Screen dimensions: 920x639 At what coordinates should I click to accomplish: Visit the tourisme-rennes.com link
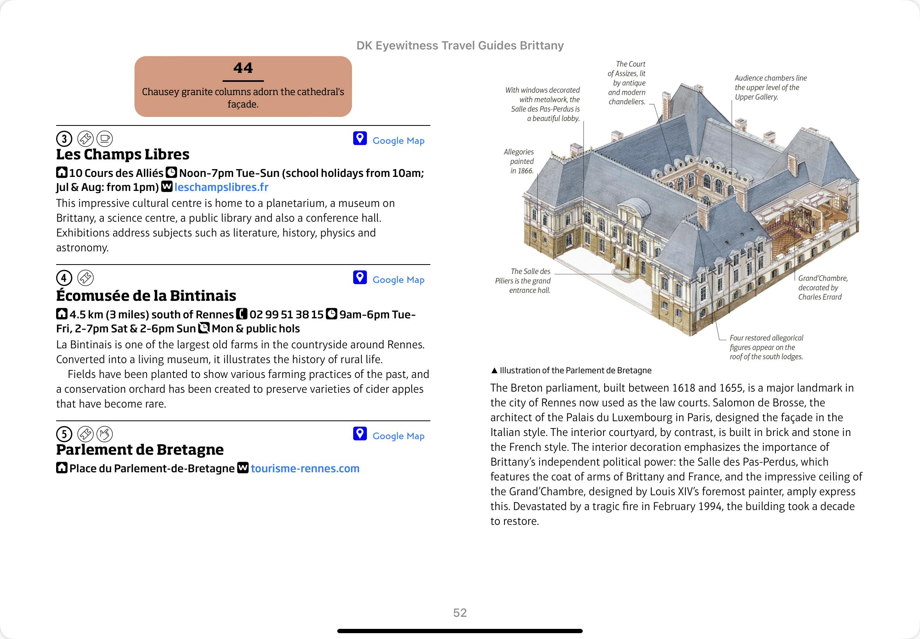click(305, 468)
